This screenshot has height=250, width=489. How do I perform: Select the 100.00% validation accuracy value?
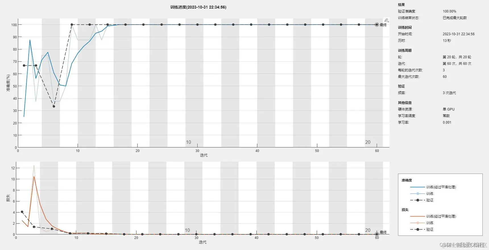coord(449,11)
